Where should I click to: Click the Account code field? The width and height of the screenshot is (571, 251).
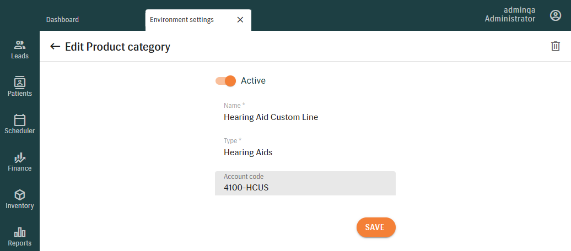pyautogui.click(x=305, y=187)
